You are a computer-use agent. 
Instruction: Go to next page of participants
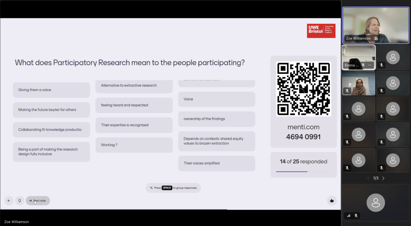(383, 178)
